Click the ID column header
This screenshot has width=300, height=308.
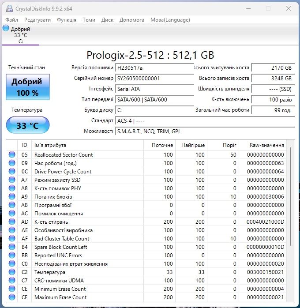point(25,145)
